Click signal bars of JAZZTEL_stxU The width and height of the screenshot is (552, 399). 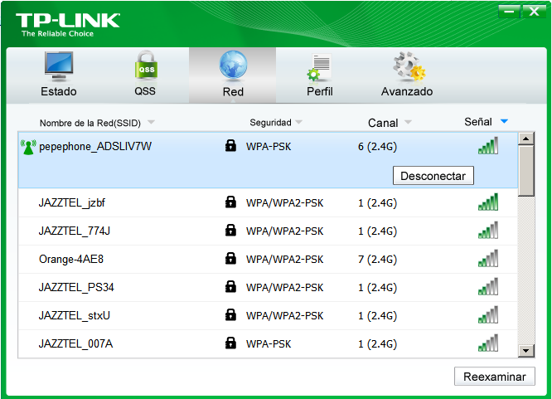pyautogui.click(x=488, y=314)
